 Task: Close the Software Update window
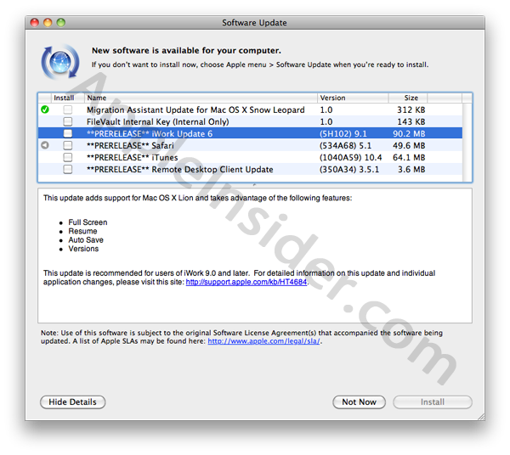(x=35, y=22)
